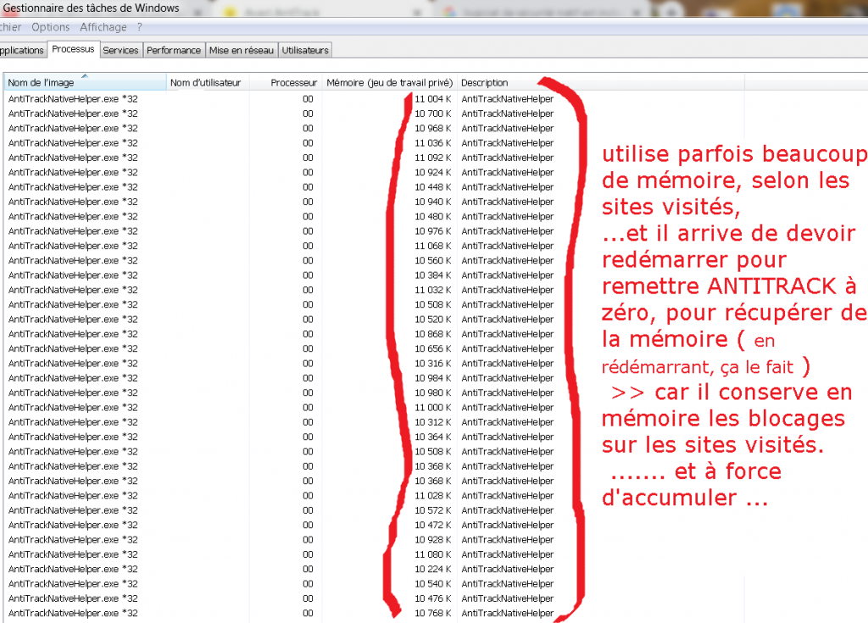Select the memory value 10 700 K
The image size is (868, 623).
433,114
